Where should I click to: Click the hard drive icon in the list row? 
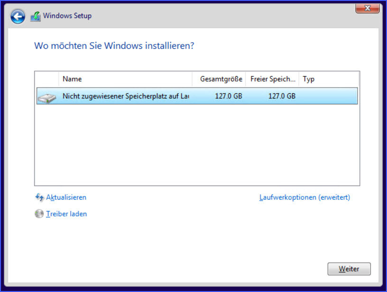pyautogui.click(x=47, y=98)
